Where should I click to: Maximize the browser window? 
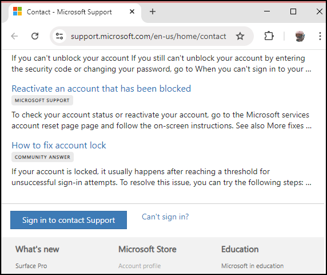coord(293,11)
